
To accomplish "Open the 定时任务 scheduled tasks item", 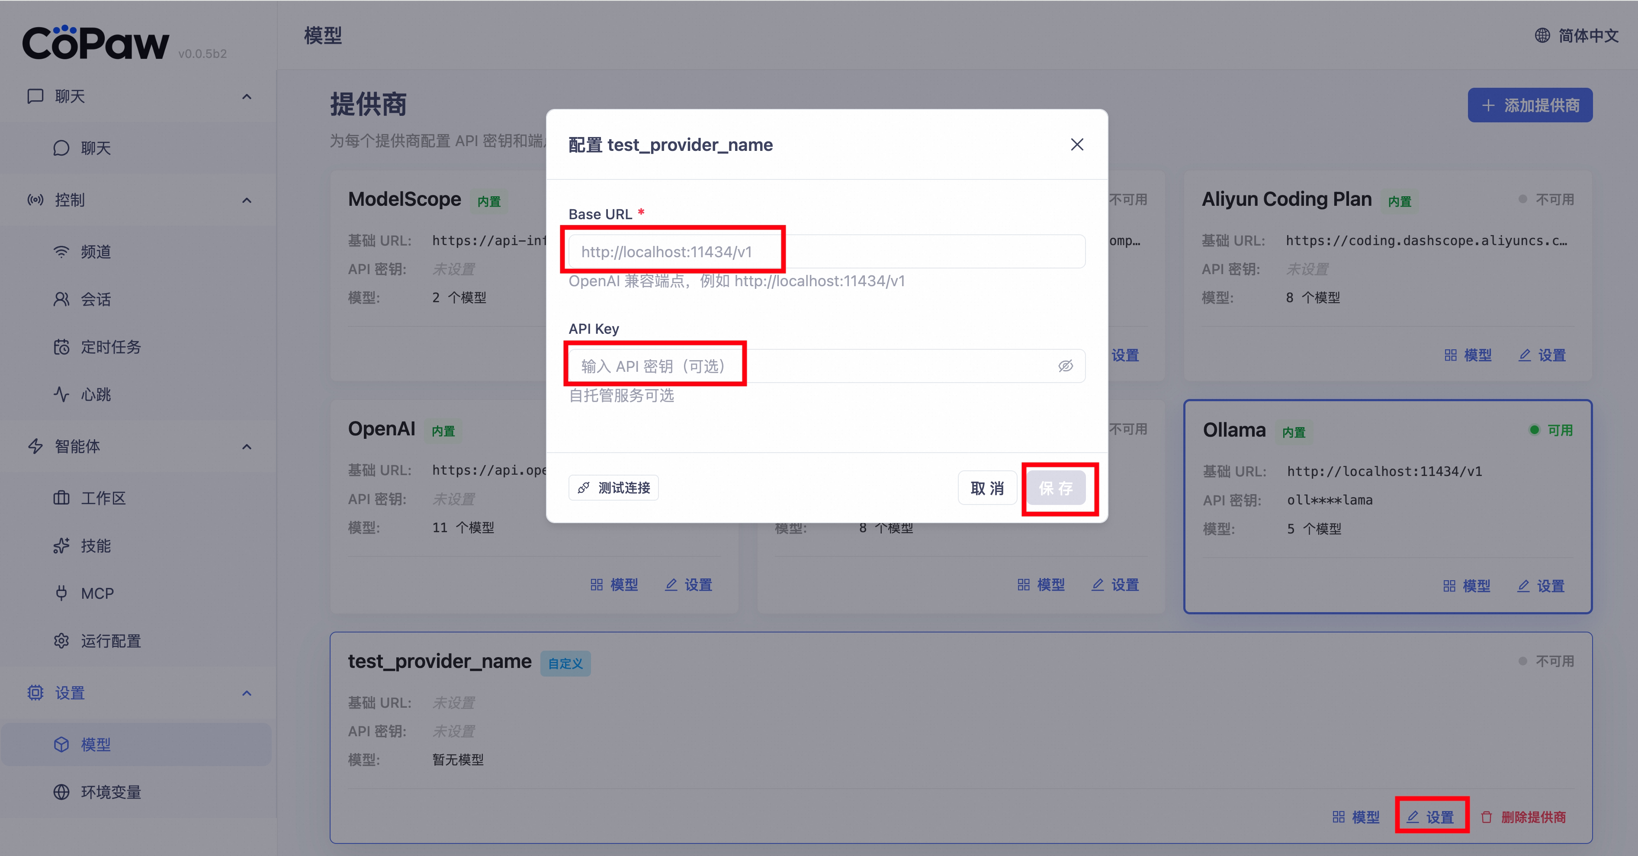I will 110,347.
